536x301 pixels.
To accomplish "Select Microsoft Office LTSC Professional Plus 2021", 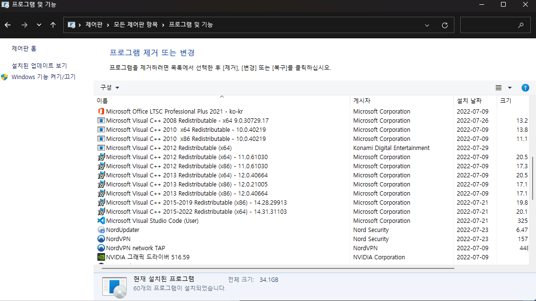I will click(x=174, y=111).
